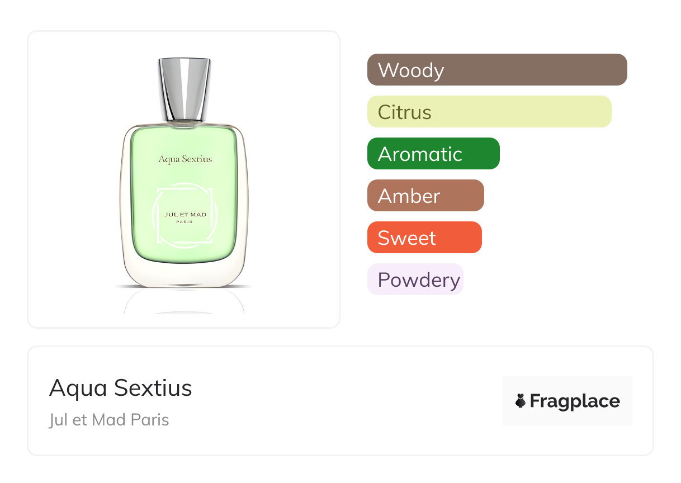Click the shadow line under the bottle
The width and height of the screenshot is (681, 483).
click(185, 288)
